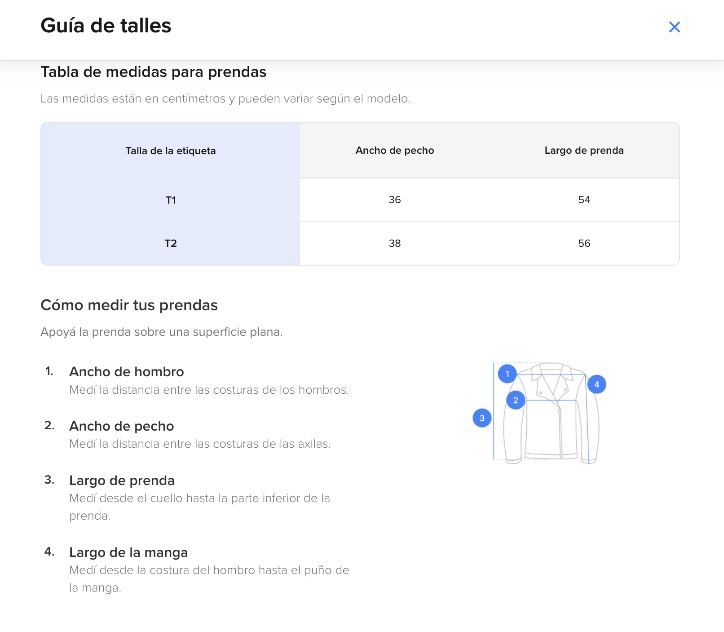Close the Guía de talles dialog
The image size is (724, 632).
pos(674,27)
